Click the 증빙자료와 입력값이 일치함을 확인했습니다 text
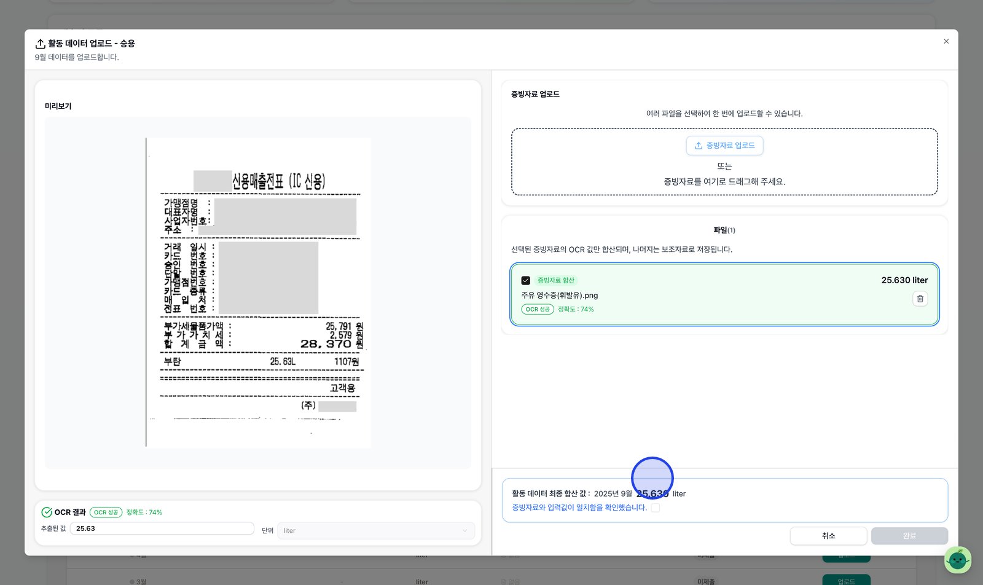 pos(579,508)
